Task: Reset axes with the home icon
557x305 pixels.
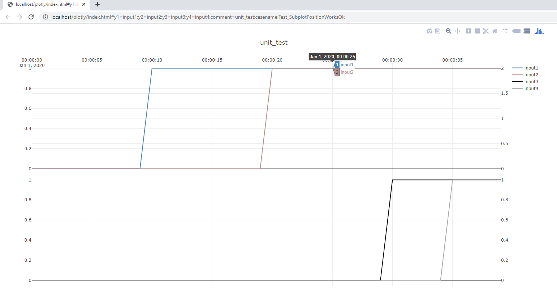Action: point(495,31)
